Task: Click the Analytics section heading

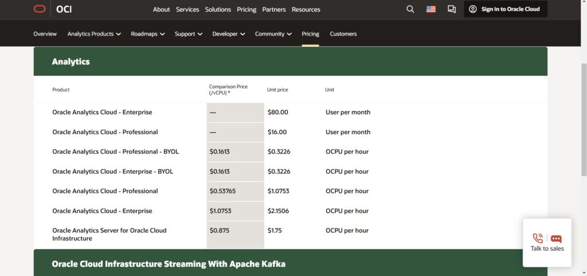Action: 71,62
